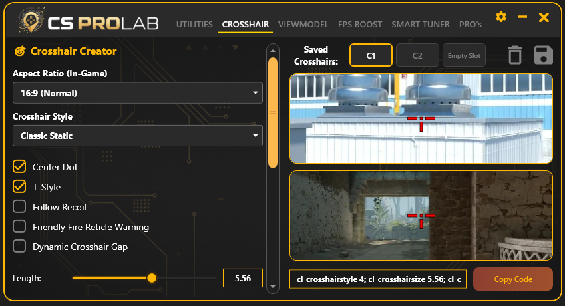Minimize the CS ProLab window
The image size is (565, 306).
pos(522,17)
